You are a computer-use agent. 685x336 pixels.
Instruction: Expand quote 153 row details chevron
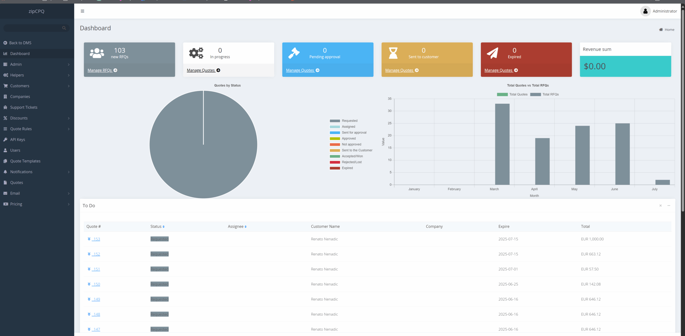[89, 239]
